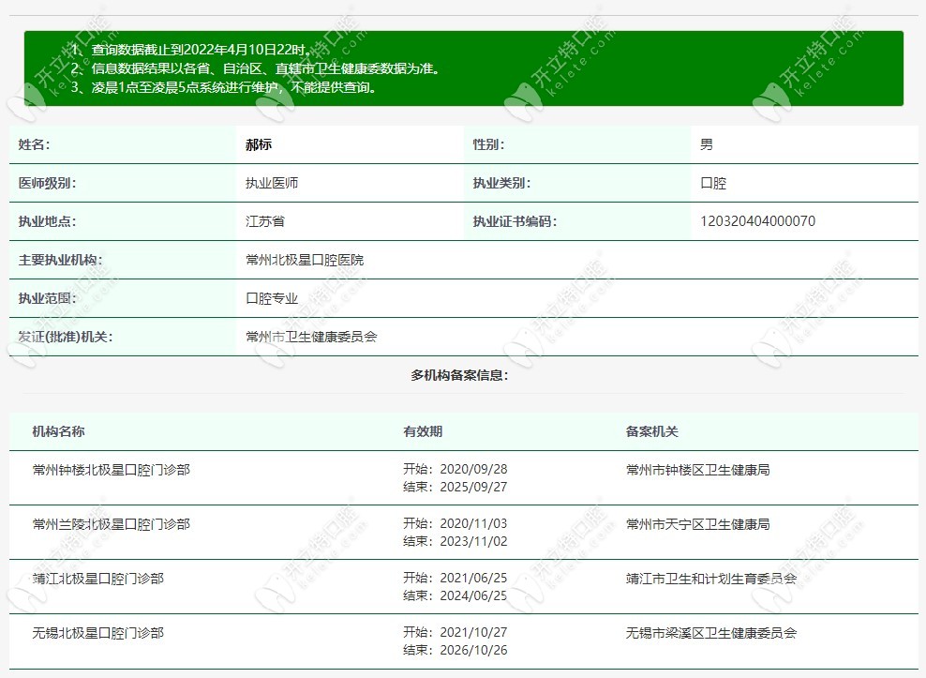Select 常州市卫生健康委员会 text
This screenshot has width=926, height=678.
(311, 337)
